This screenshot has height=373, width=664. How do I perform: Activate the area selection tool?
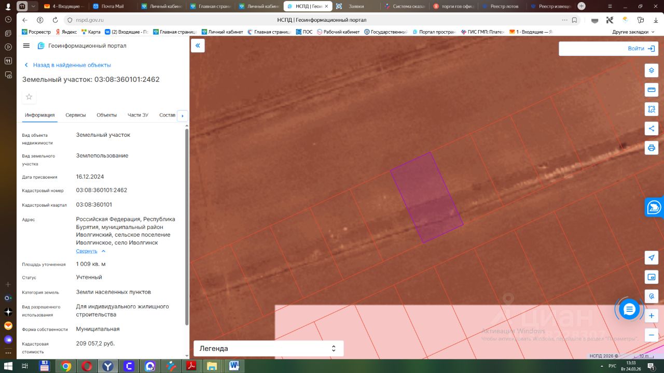click(652, 109)
